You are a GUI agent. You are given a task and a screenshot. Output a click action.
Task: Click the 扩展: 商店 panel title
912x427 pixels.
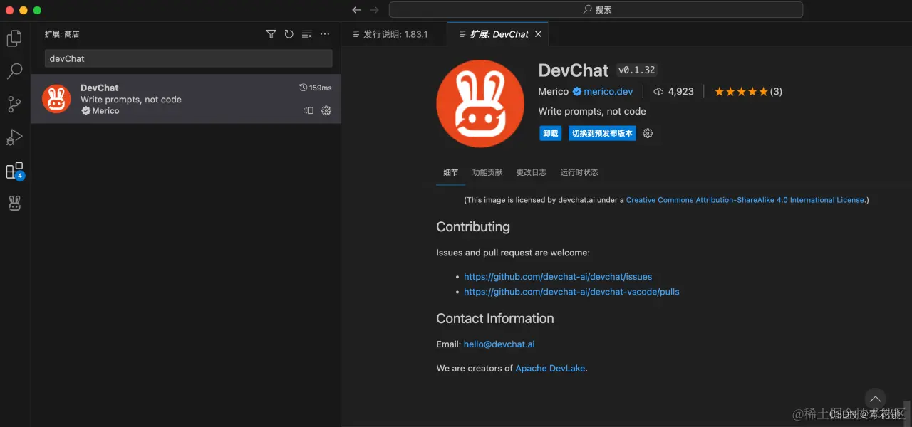[62, 34]
